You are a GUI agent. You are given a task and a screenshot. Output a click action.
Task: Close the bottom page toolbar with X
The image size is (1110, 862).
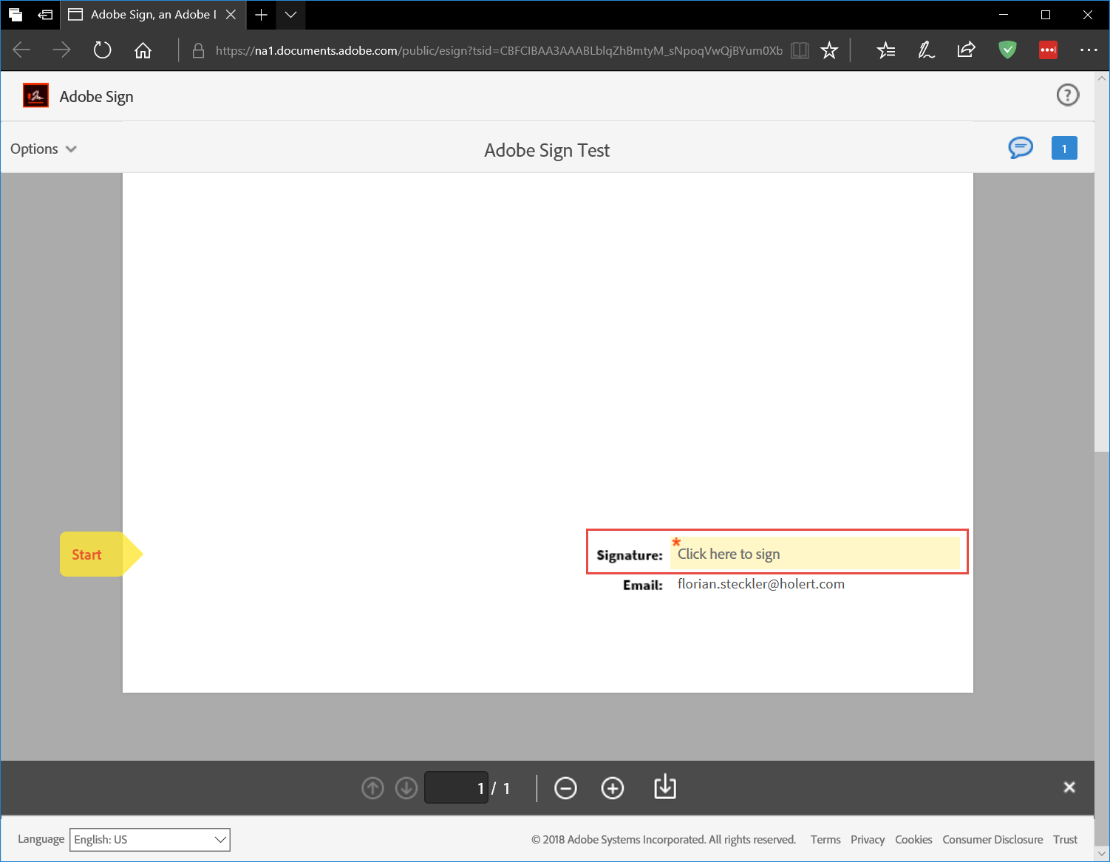1069,787
